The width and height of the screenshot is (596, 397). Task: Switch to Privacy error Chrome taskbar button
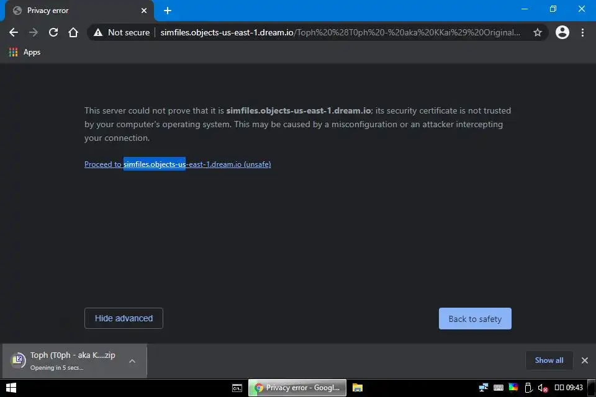pyautogui.click(x=297, y=388)
